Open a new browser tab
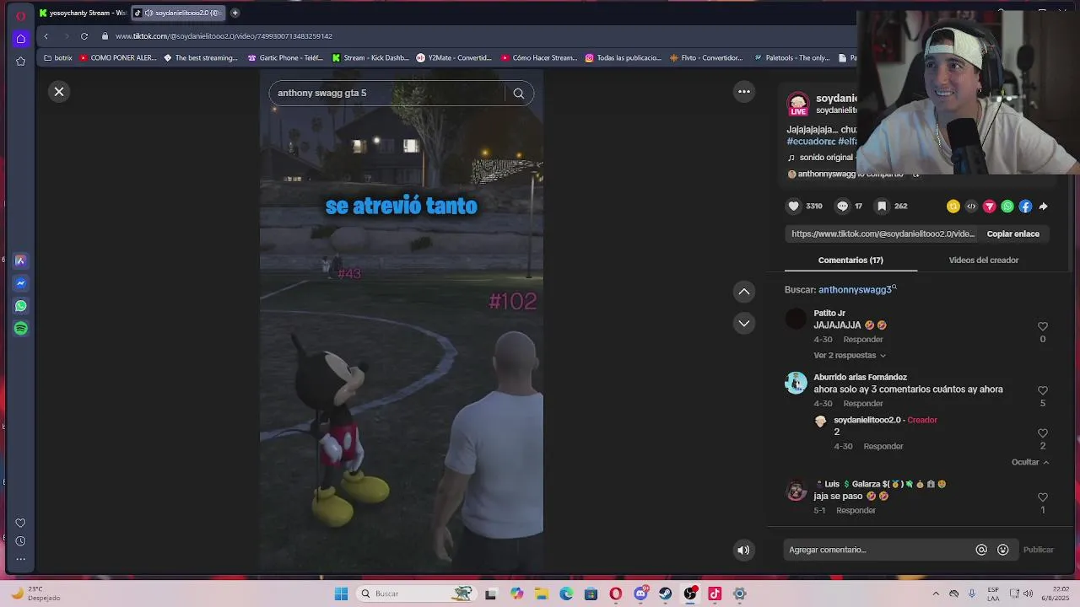 (235, 13)
